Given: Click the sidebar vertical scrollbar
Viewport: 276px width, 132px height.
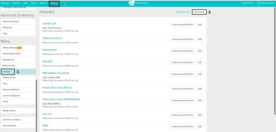Looking at the screenshot, I should [x=36, y=105].
